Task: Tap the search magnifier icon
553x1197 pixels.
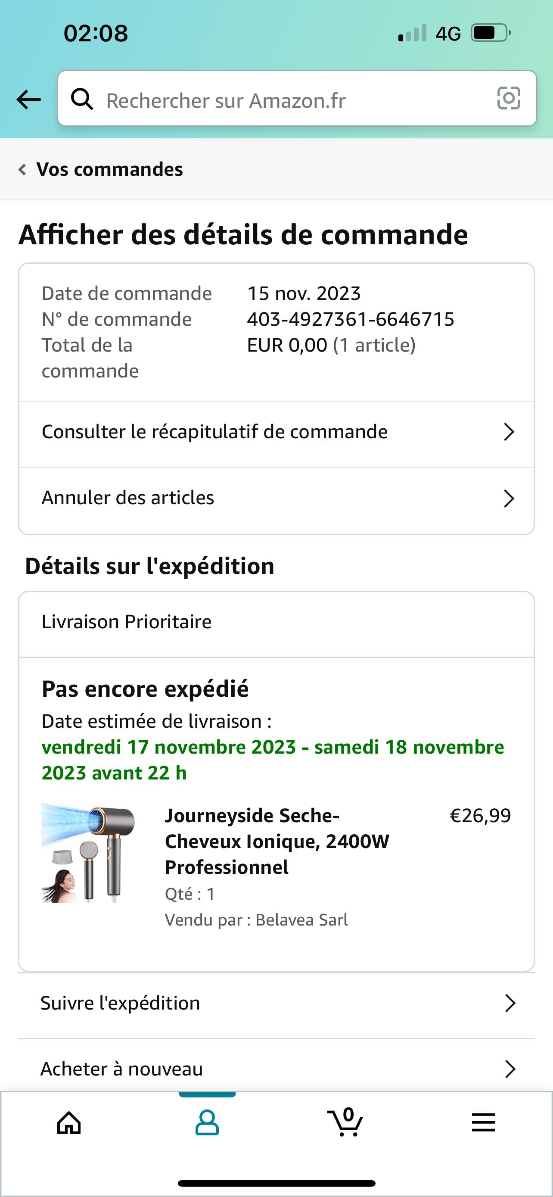Action: 82,99
